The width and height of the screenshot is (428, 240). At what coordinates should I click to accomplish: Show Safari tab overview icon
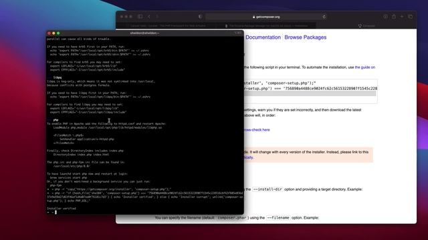[x=410, y=17]
